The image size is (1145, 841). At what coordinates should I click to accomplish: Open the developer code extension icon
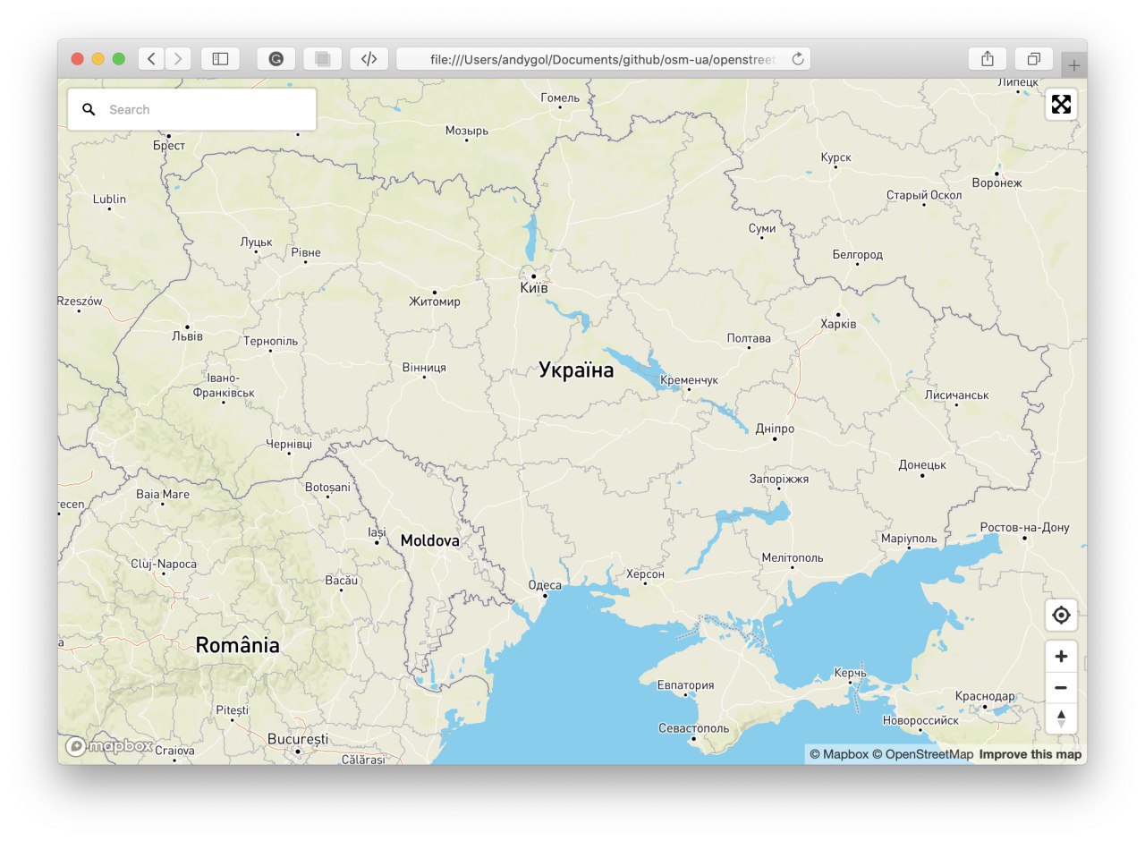click(x=369, y=59)
